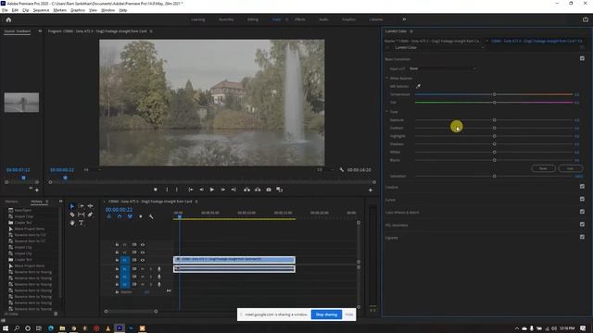Open Program monitor button editor plus
593x333 pixels.
pyautogui.click(x=371, y=190)
